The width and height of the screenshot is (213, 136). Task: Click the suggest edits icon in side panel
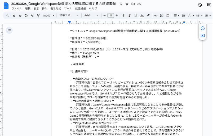(203, 36)
